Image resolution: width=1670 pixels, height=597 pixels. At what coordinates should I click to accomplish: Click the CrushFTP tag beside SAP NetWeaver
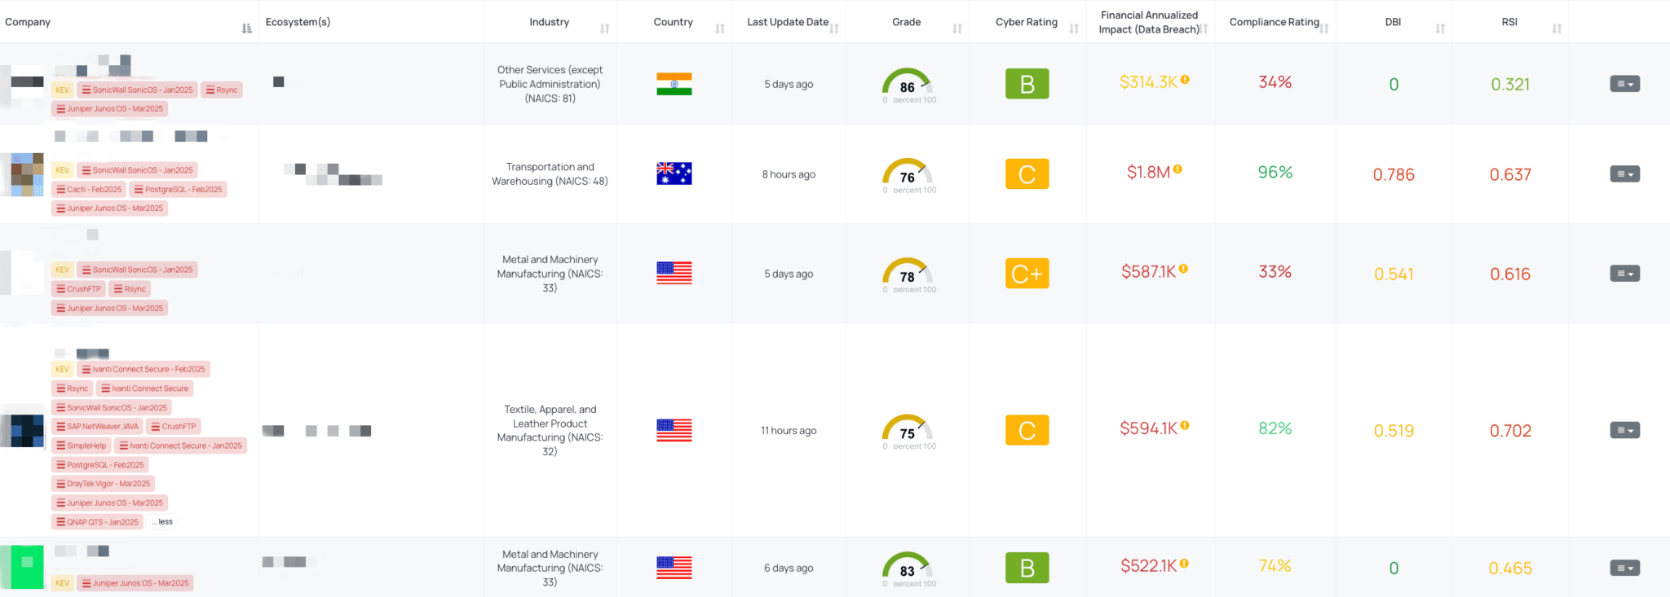[174, 427]
